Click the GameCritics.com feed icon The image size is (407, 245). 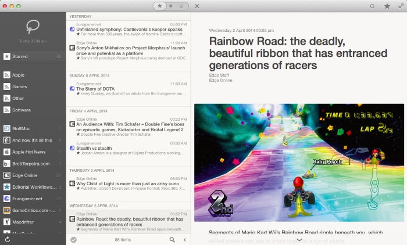coord(7,210)
